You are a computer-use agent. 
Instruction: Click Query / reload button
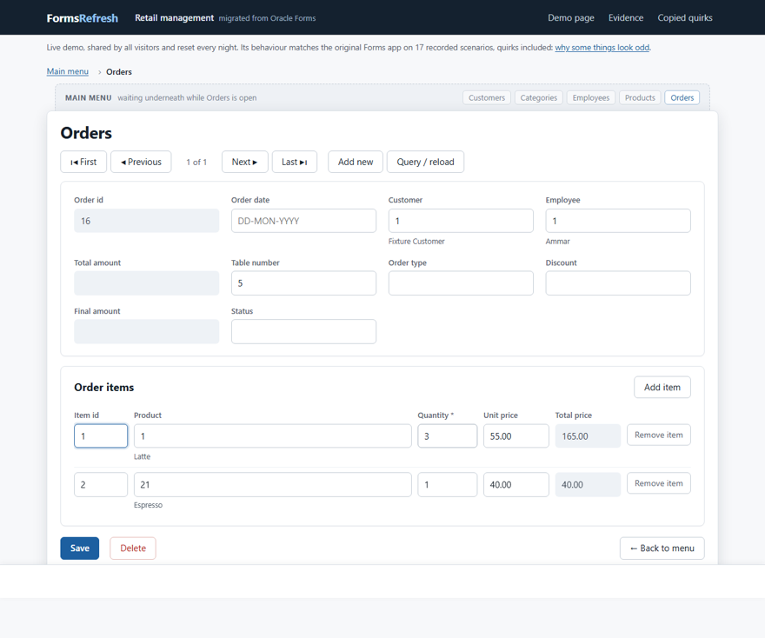pyautogui.click(x=425, y=162)
